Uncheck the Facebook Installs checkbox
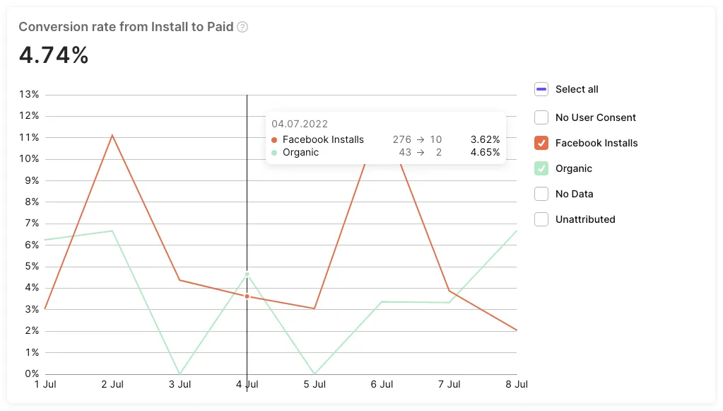 click(x=541, y=143)
